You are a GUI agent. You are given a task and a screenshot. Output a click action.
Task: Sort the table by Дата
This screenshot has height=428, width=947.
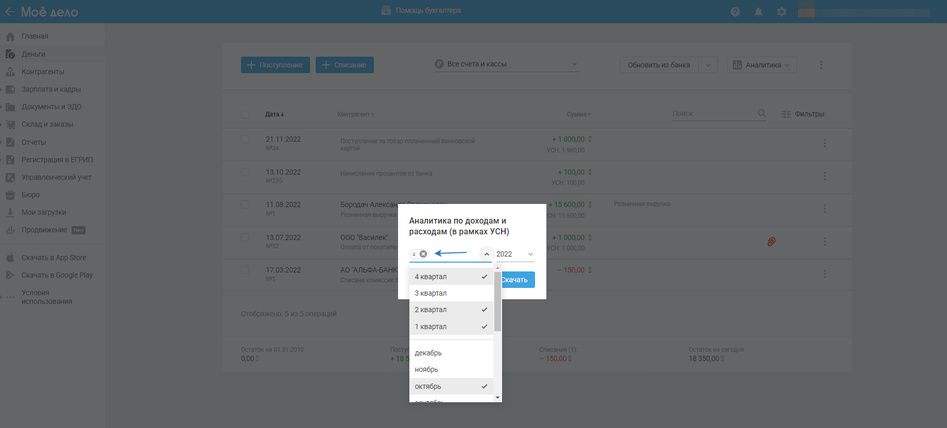274,114
